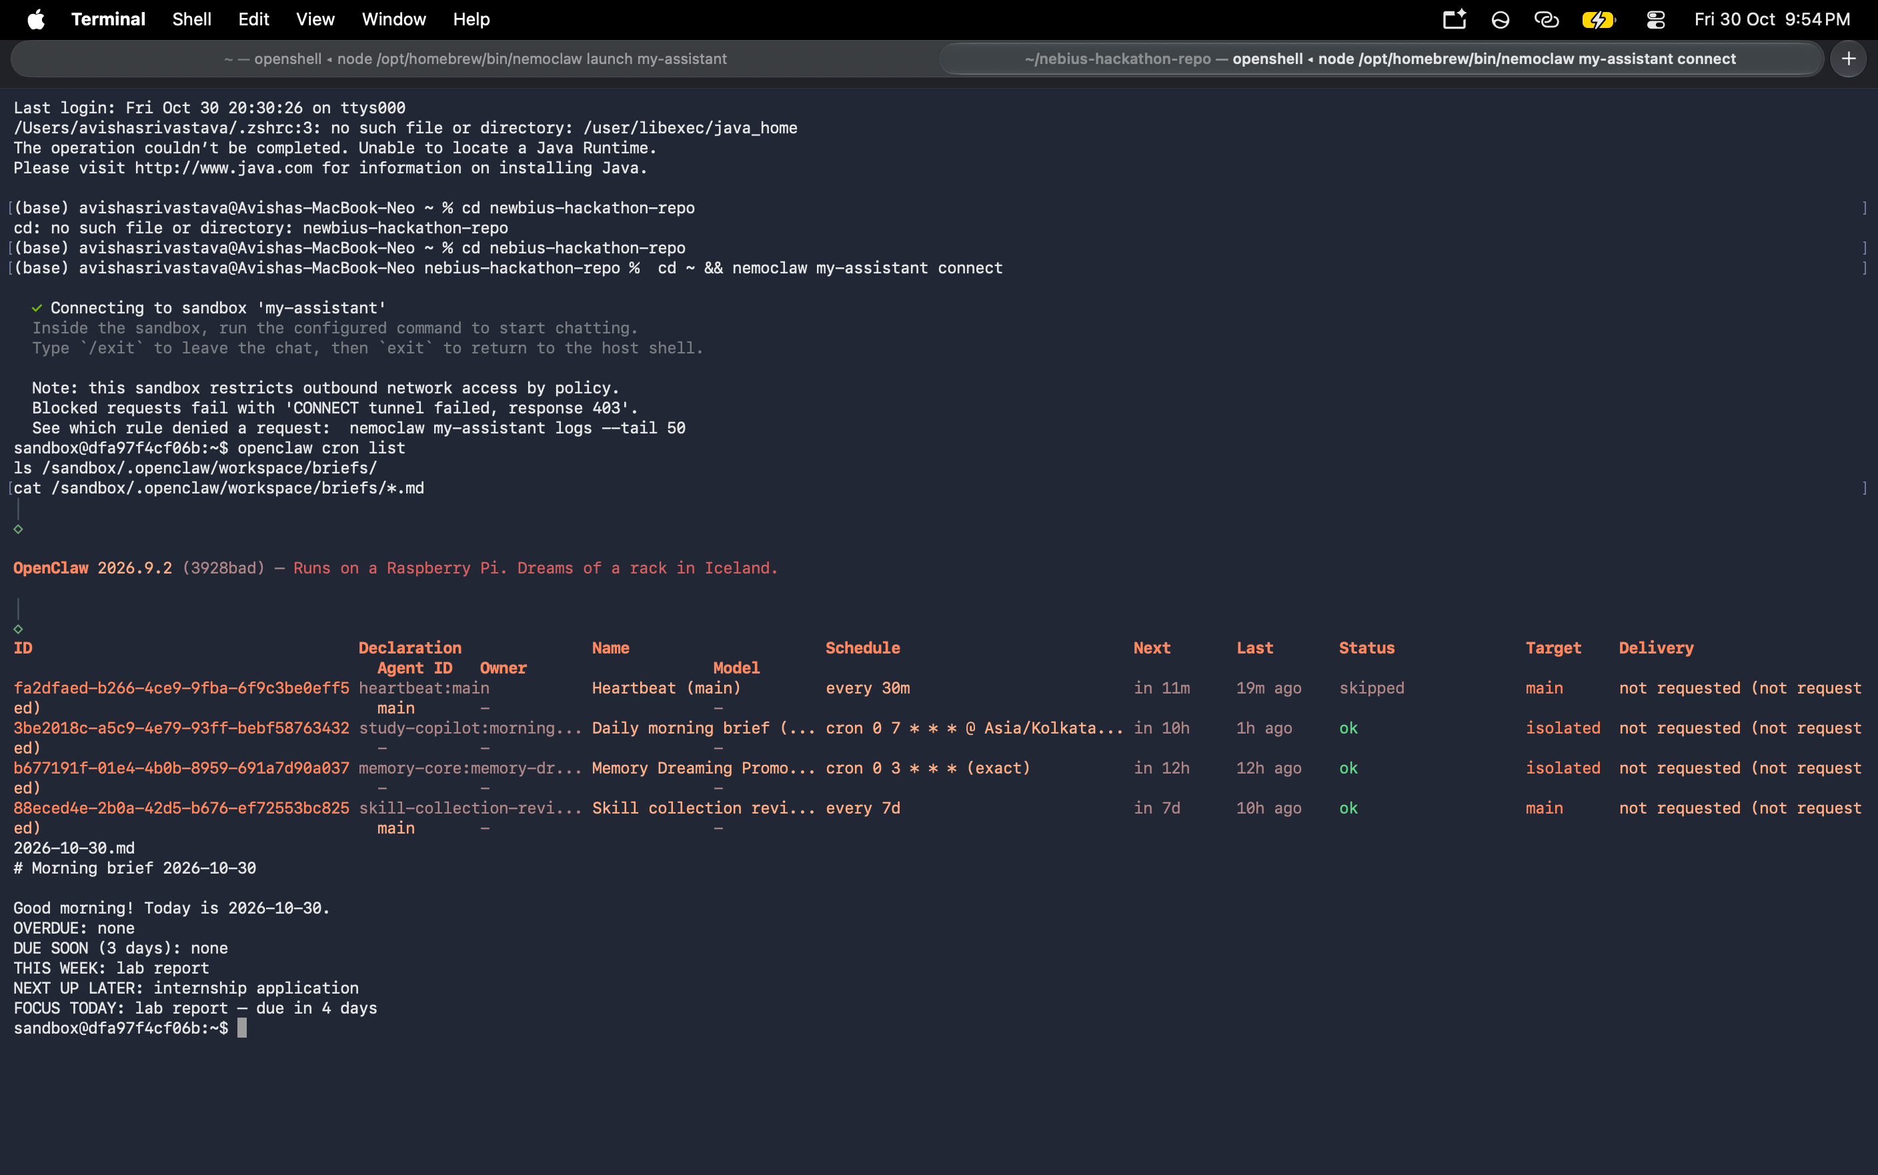Switch to the nemoclaw my-assistant connect tab
Screen dimensions: 1878x1175
[1380, 59]
